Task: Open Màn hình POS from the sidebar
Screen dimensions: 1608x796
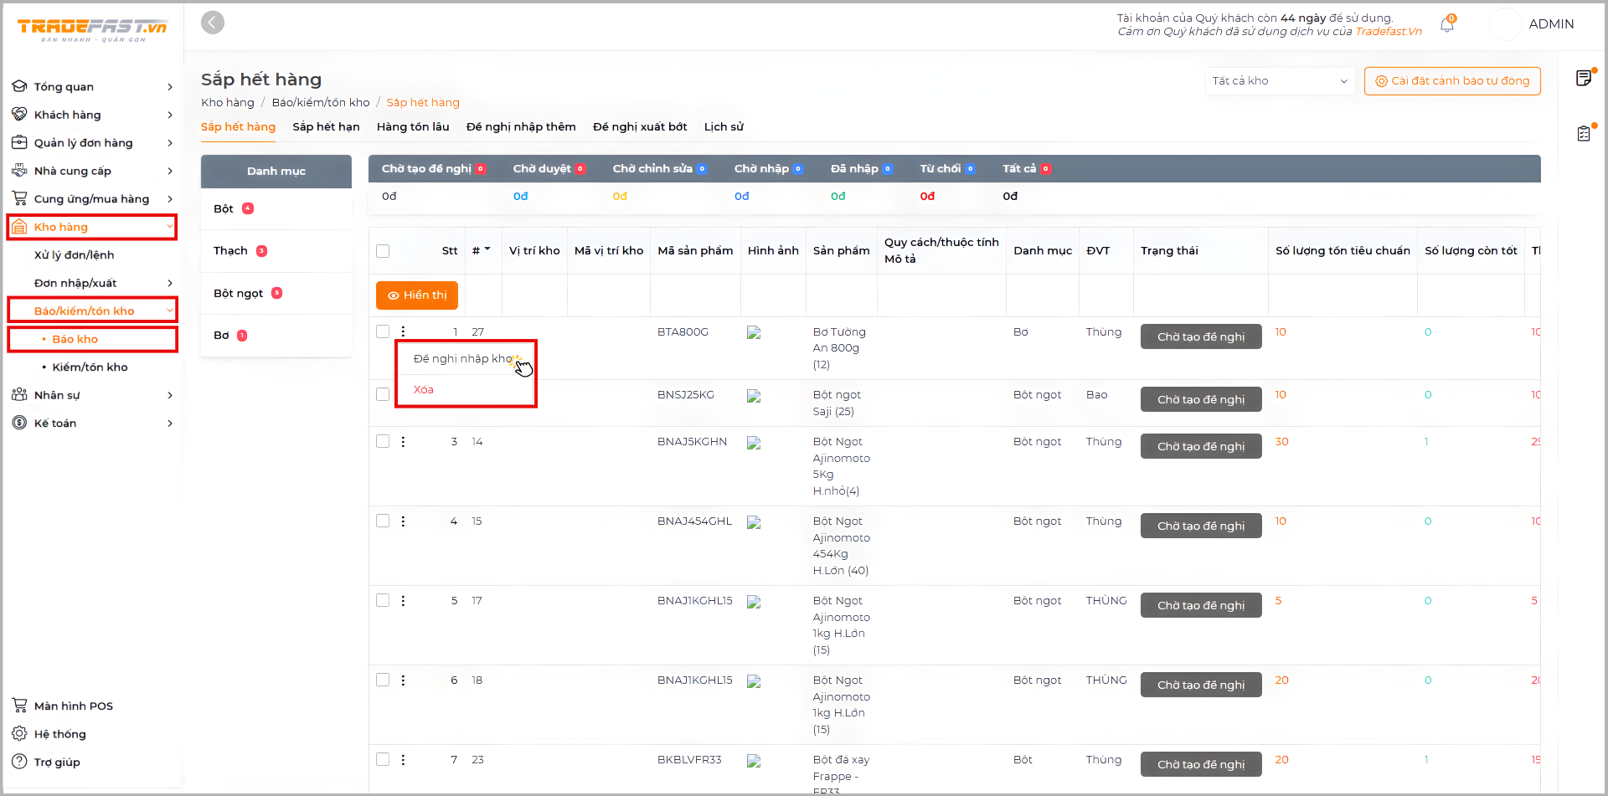Action: coord(73,706)
